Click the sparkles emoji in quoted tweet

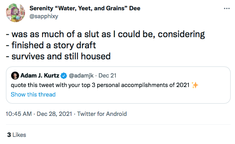(x=195, y=85)
